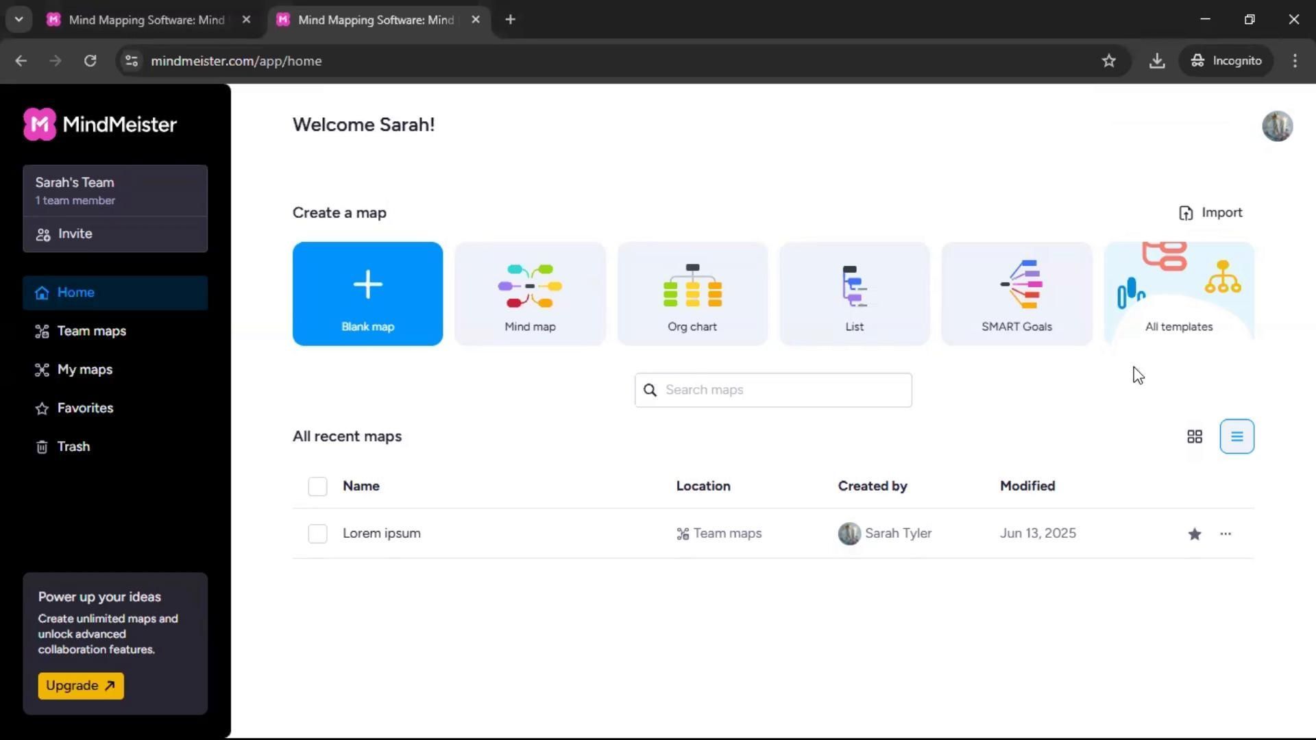Open Sarah's Team workspace switcher
The width and height of the screenshot is (1316, 740).
[x=115, y=190]
